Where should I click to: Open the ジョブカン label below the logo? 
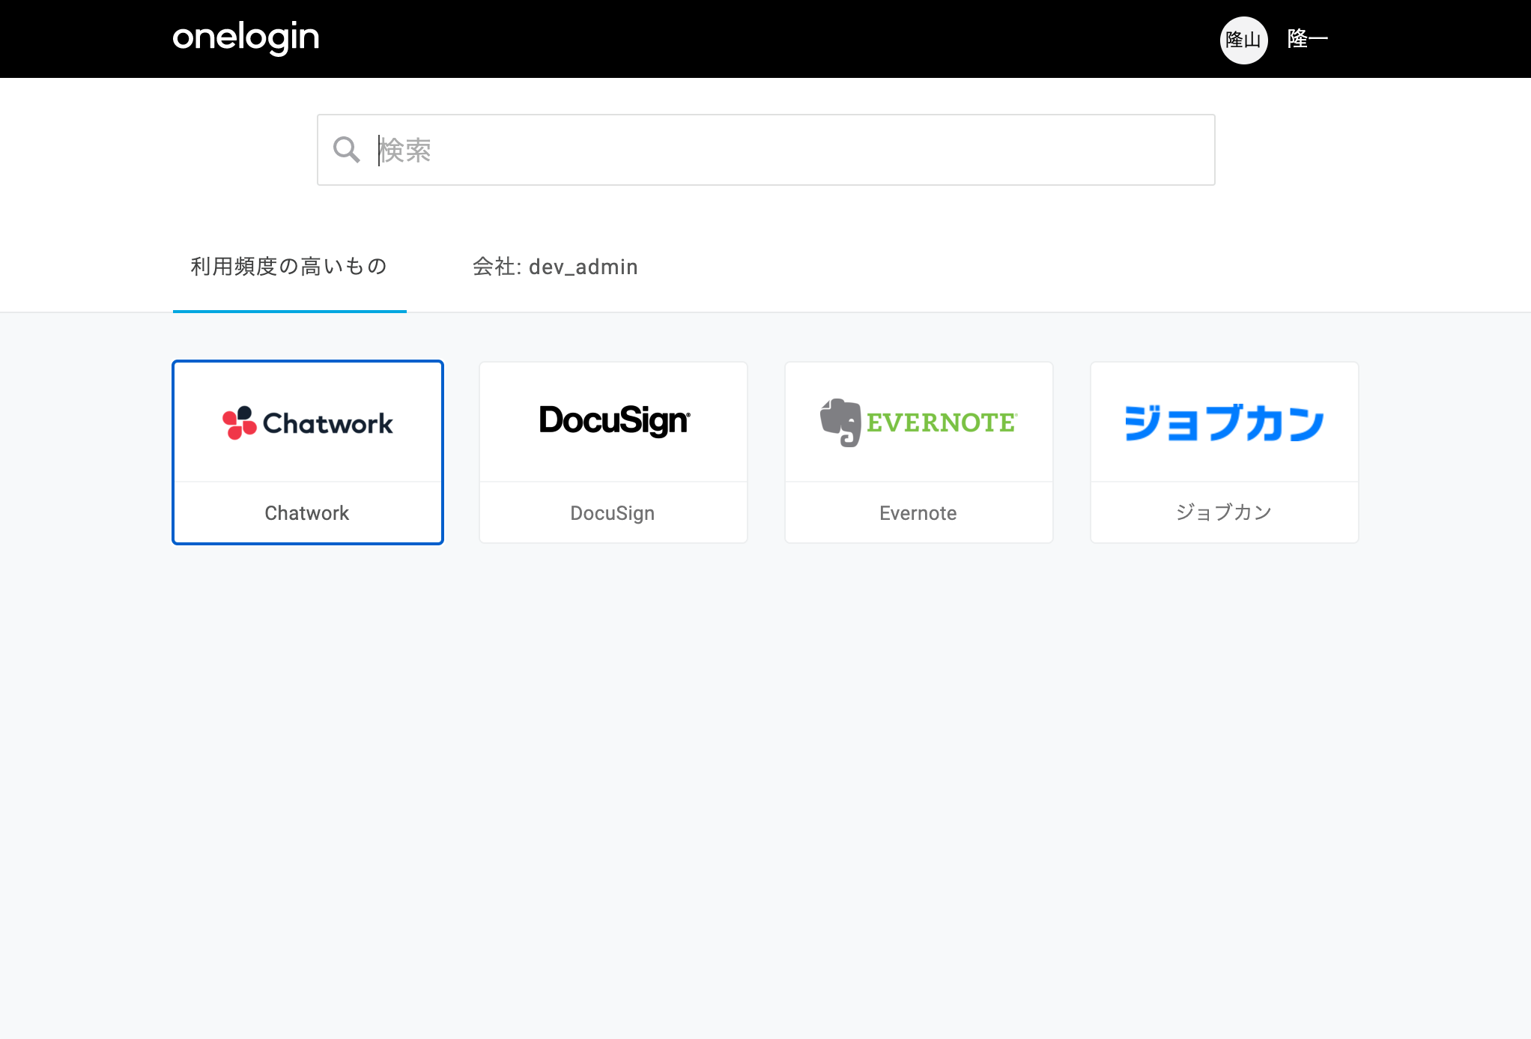tap(1224, 512)
